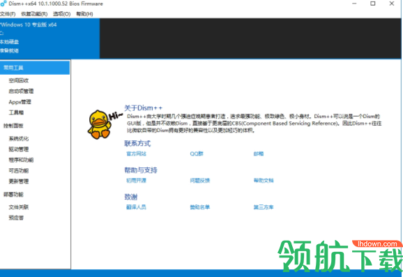Open 预应答 in the sidebar
Screen dimensions: 403x277
tap(16, 218)
